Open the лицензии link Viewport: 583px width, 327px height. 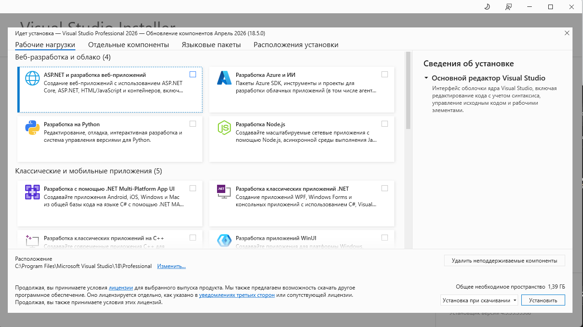[x=121, y=288]
